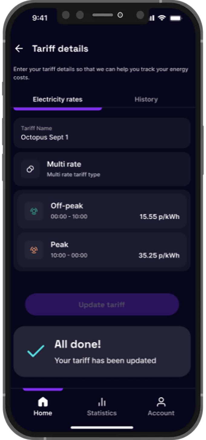Switch to the History tab
The image size is (206, 440).
click(x=146, y=99)
